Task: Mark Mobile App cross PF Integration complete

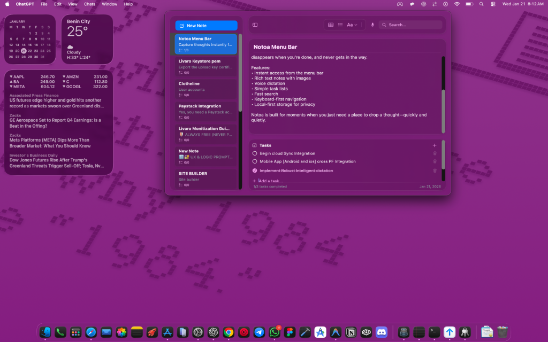Action: tap(254, 162)
